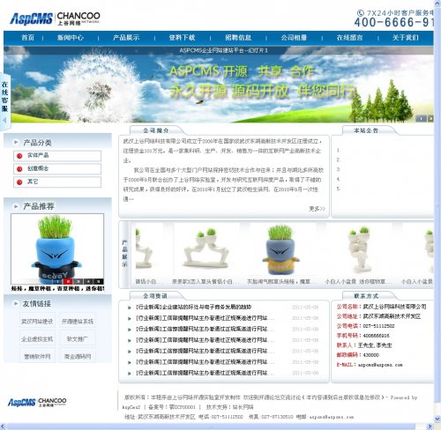Click kissing couple figurine thumbnail in 产品展示
The image size is (441, 430).
click(x=206, y=248)
